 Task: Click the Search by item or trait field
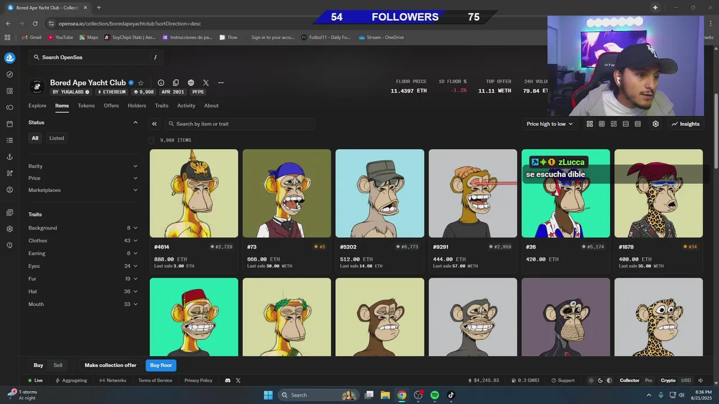(x=240, y=124)
